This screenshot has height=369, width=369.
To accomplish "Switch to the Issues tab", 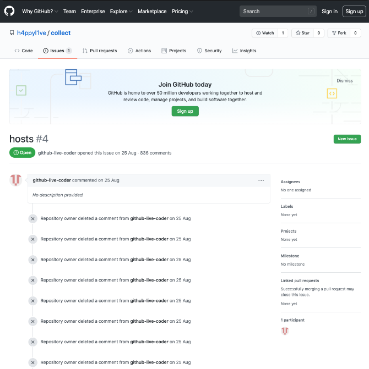I will (57, 51).
